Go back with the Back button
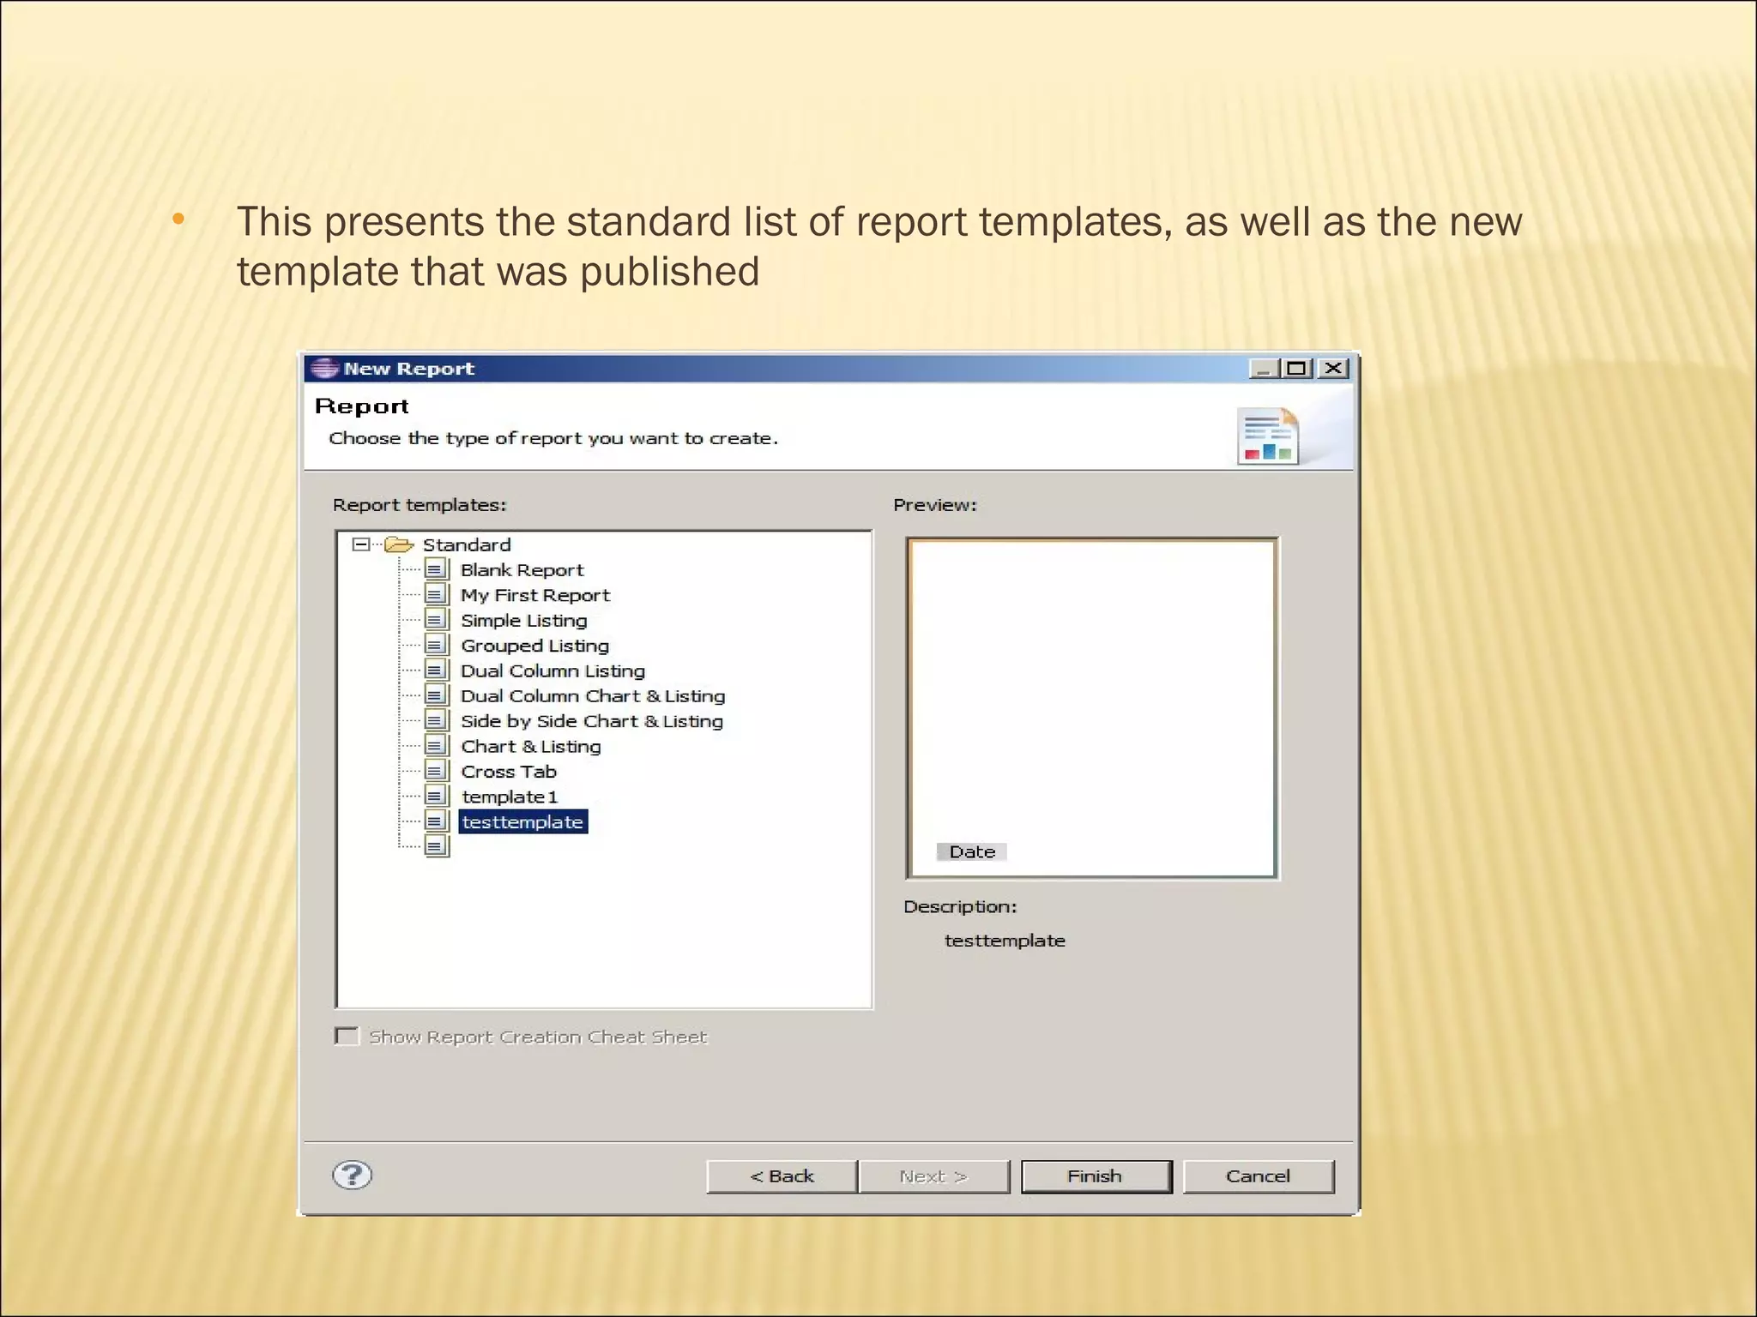Image resolution: width=1757 pixels, height=1317 pixels. [782, 1176]
